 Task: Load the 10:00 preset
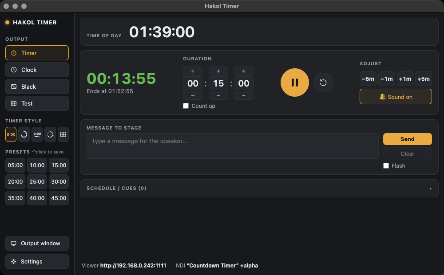(37, 165)
